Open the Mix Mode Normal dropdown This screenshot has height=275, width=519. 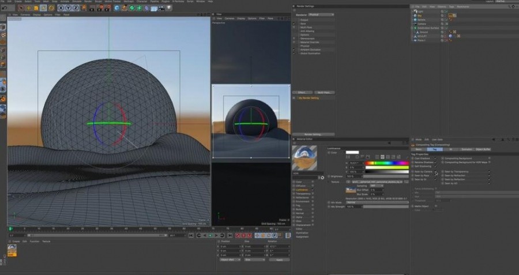[377, 202]
